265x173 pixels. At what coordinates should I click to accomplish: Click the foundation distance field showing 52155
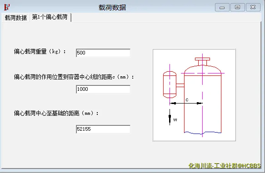103,129
